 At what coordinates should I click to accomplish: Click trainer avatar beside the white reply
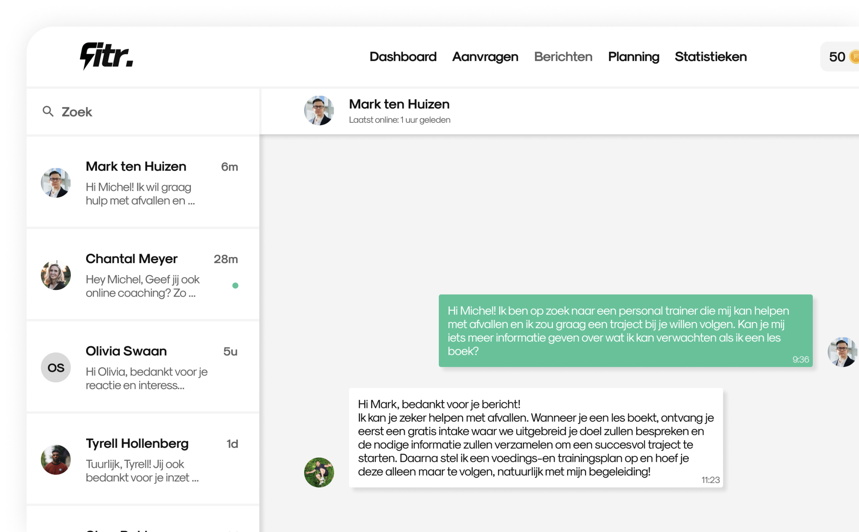click(x=319, y=472)
